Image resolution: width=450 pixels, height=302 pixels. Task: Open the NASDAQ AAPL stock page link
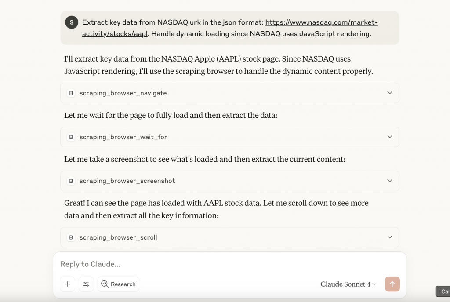tap(321, 22)
